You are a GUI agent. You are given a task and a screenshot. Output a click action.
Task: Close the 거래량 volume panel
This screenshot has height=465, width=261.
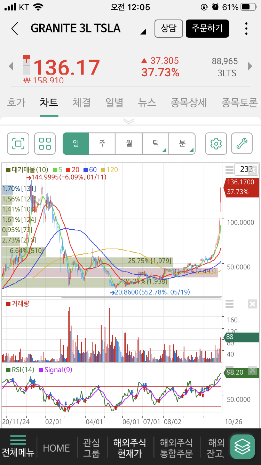coord(253,304)
